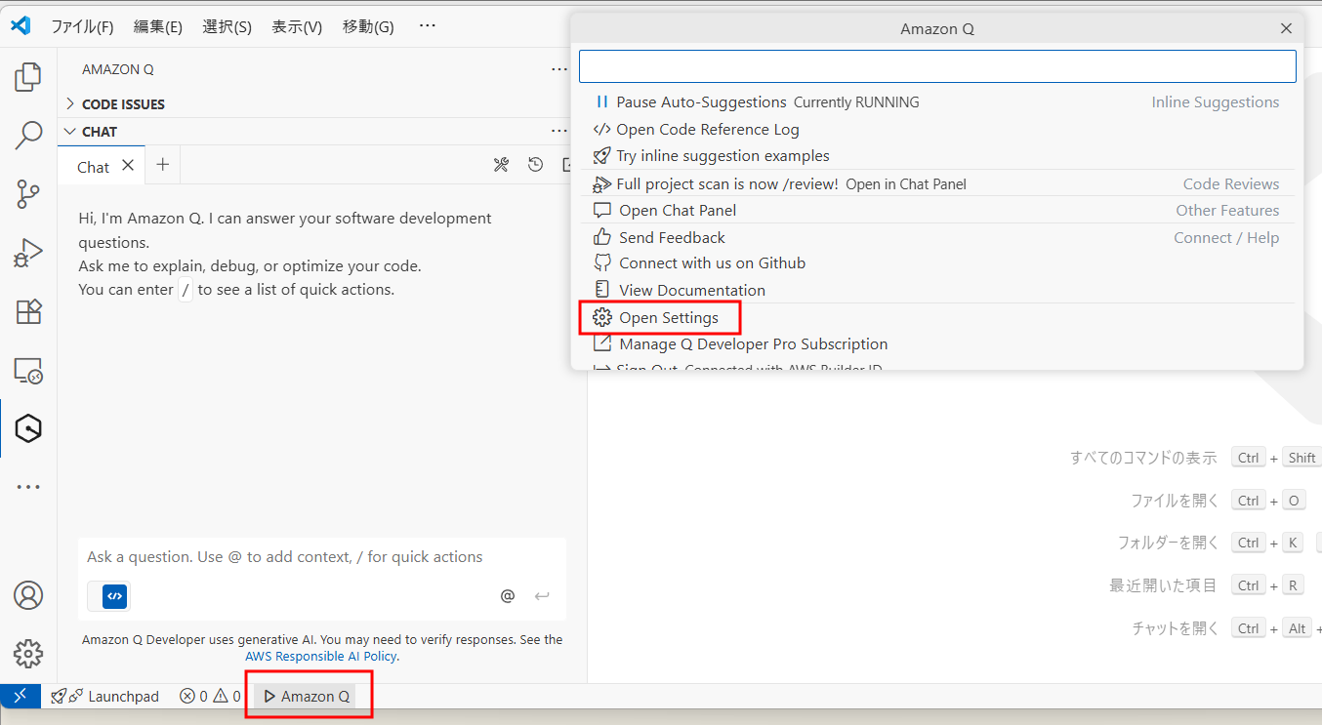Choose Try inline suggestion examples
Viewport: 1322px width, 725px height.
click(x=937, y=156)
